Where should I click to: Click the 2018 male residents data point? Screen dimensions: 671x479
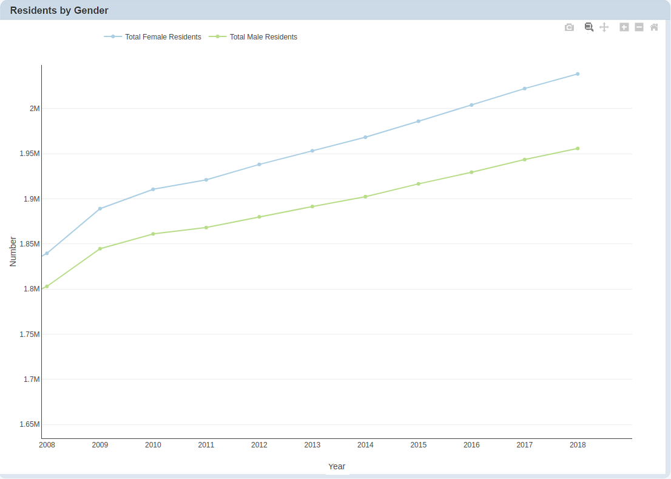pos(578,149)
